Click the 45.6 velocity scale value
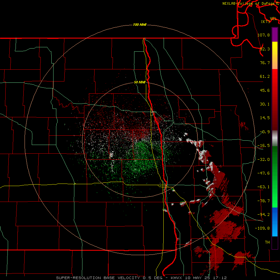This screenshot has width=280, height=280. pos(265,90)
